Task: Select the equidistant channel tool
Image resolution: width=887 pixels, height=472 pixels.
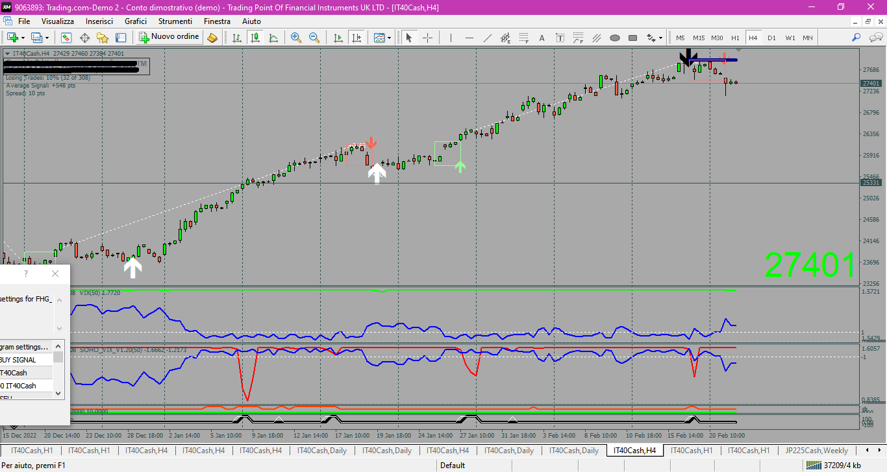Action: (x=505, y=38)
